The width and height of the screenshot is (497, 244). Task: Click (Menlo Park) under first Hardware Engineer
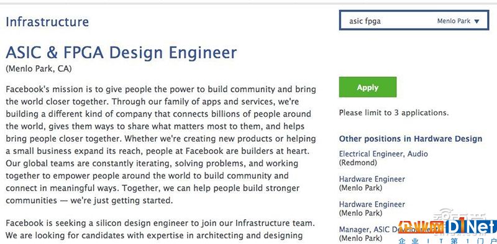point(360,188)
